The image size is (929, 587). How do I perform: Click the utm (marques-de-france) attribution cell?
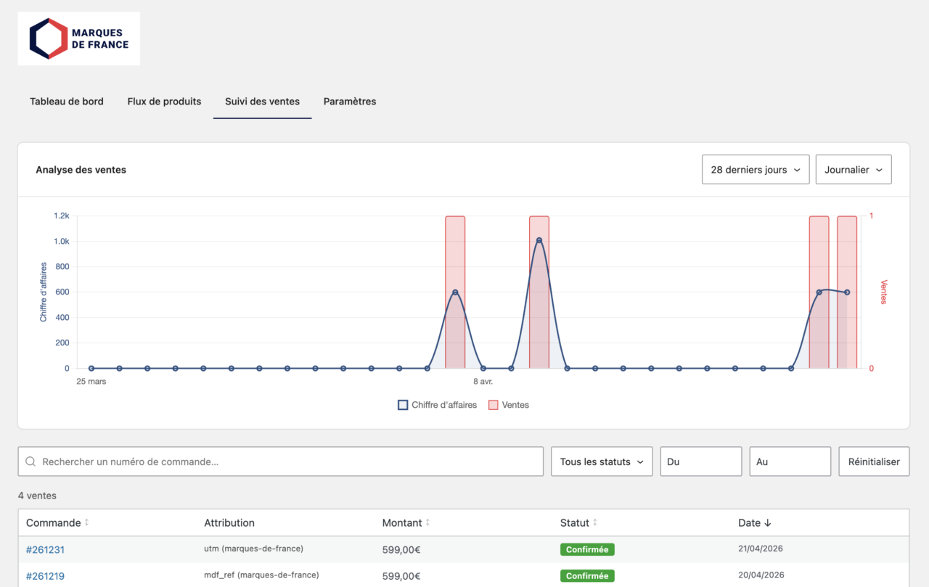tap(253, 549)
